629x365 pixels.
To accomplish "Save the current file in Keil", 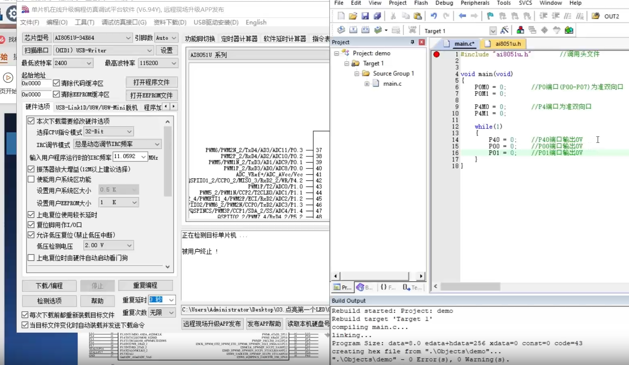I will (x=365, y=16).
